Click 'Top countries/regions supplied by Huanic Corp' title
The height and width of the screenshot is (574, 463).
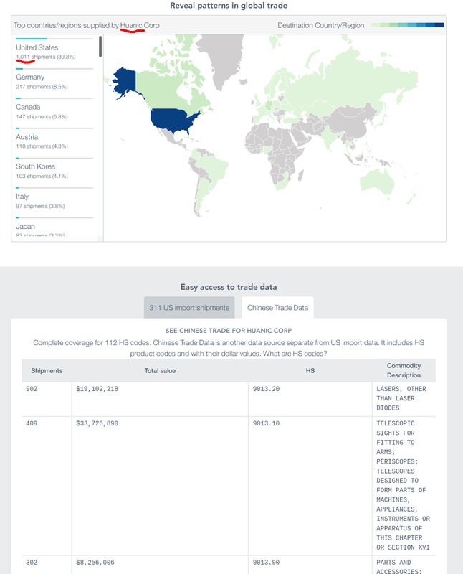86,25
